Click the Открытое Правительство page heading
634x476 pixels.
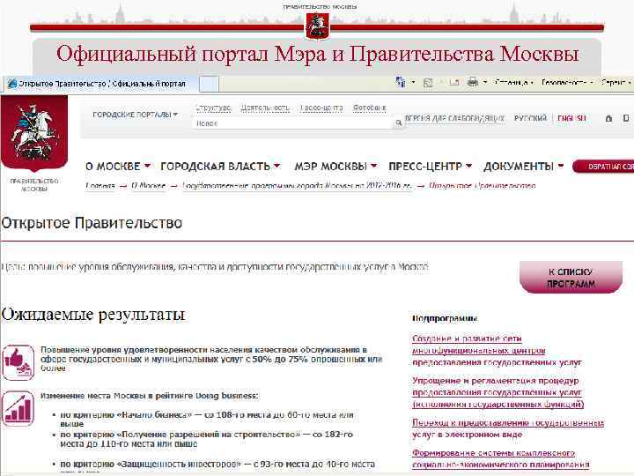(x=92, y=223)
